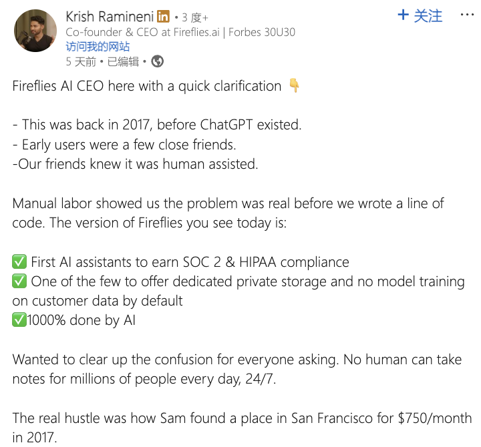481x447 pixels.
Task: Click the checkmark before "First AI assistants"
Action: pos(19,262)
